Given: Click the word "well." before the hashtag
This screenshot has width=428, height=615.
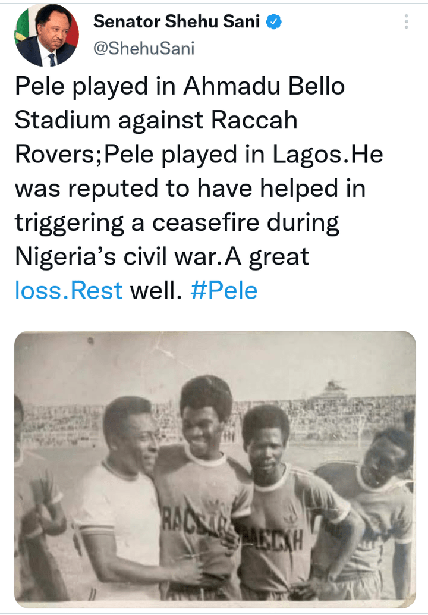Looking at the screenshot, I should click(x=155, y=291).
